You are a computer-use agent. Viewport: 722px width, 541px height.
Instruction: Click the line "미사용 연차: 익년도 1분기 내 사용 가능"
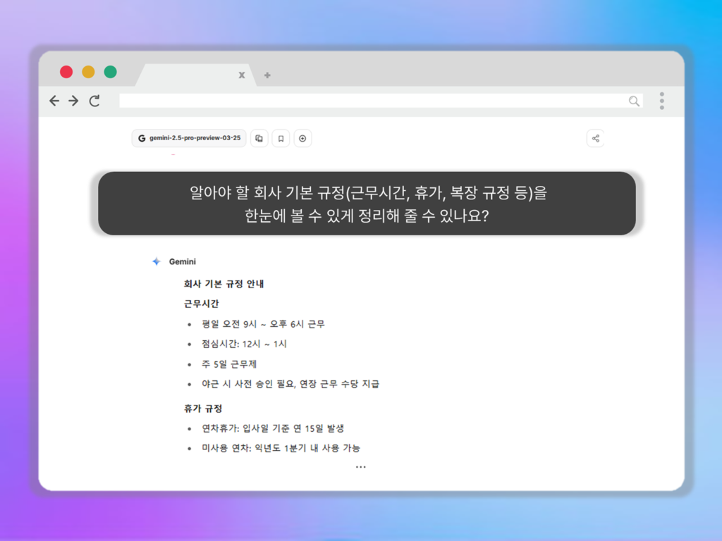(281, 448)
